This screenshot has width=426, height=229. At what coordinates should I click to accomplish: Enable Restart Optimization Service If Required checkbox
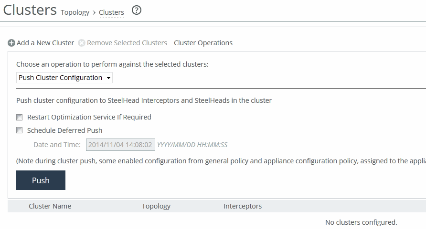tap(20, 117)
